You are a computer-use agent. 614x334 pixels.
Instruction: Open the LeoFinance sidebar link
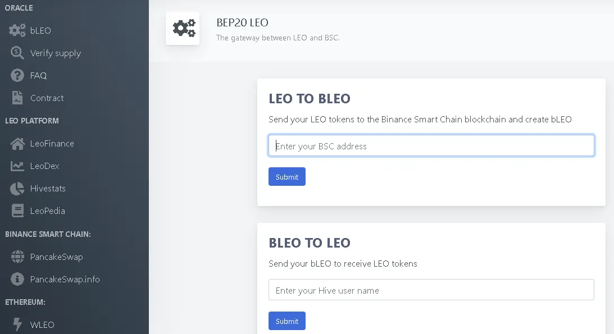pos(52,144)
